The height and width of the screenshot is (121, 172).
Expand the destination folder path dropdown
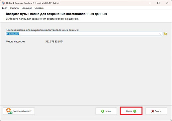pos(160,34)
